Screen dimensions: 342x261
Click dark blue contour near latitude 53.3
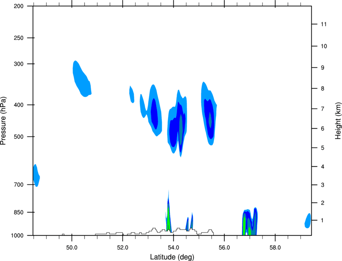pos(155,114)
